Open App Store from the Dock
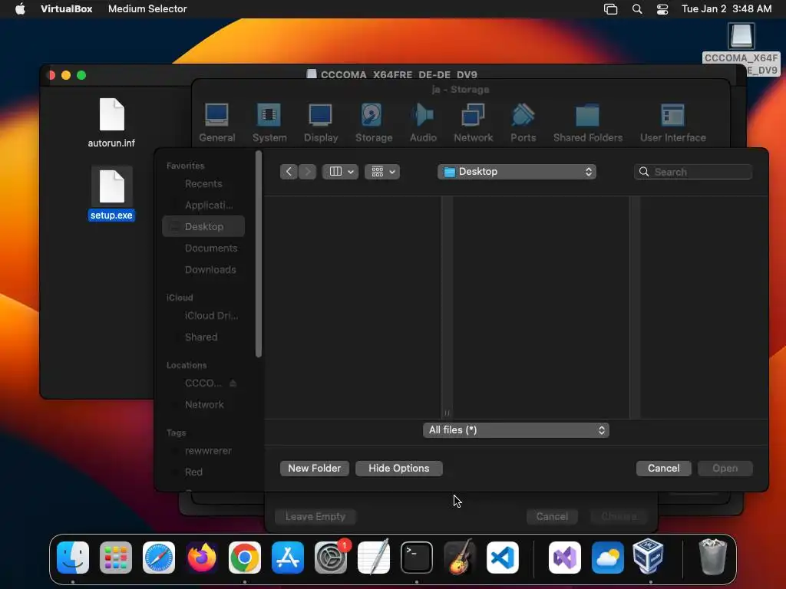This screenshot has height=589, width=786. click(288, 558)
